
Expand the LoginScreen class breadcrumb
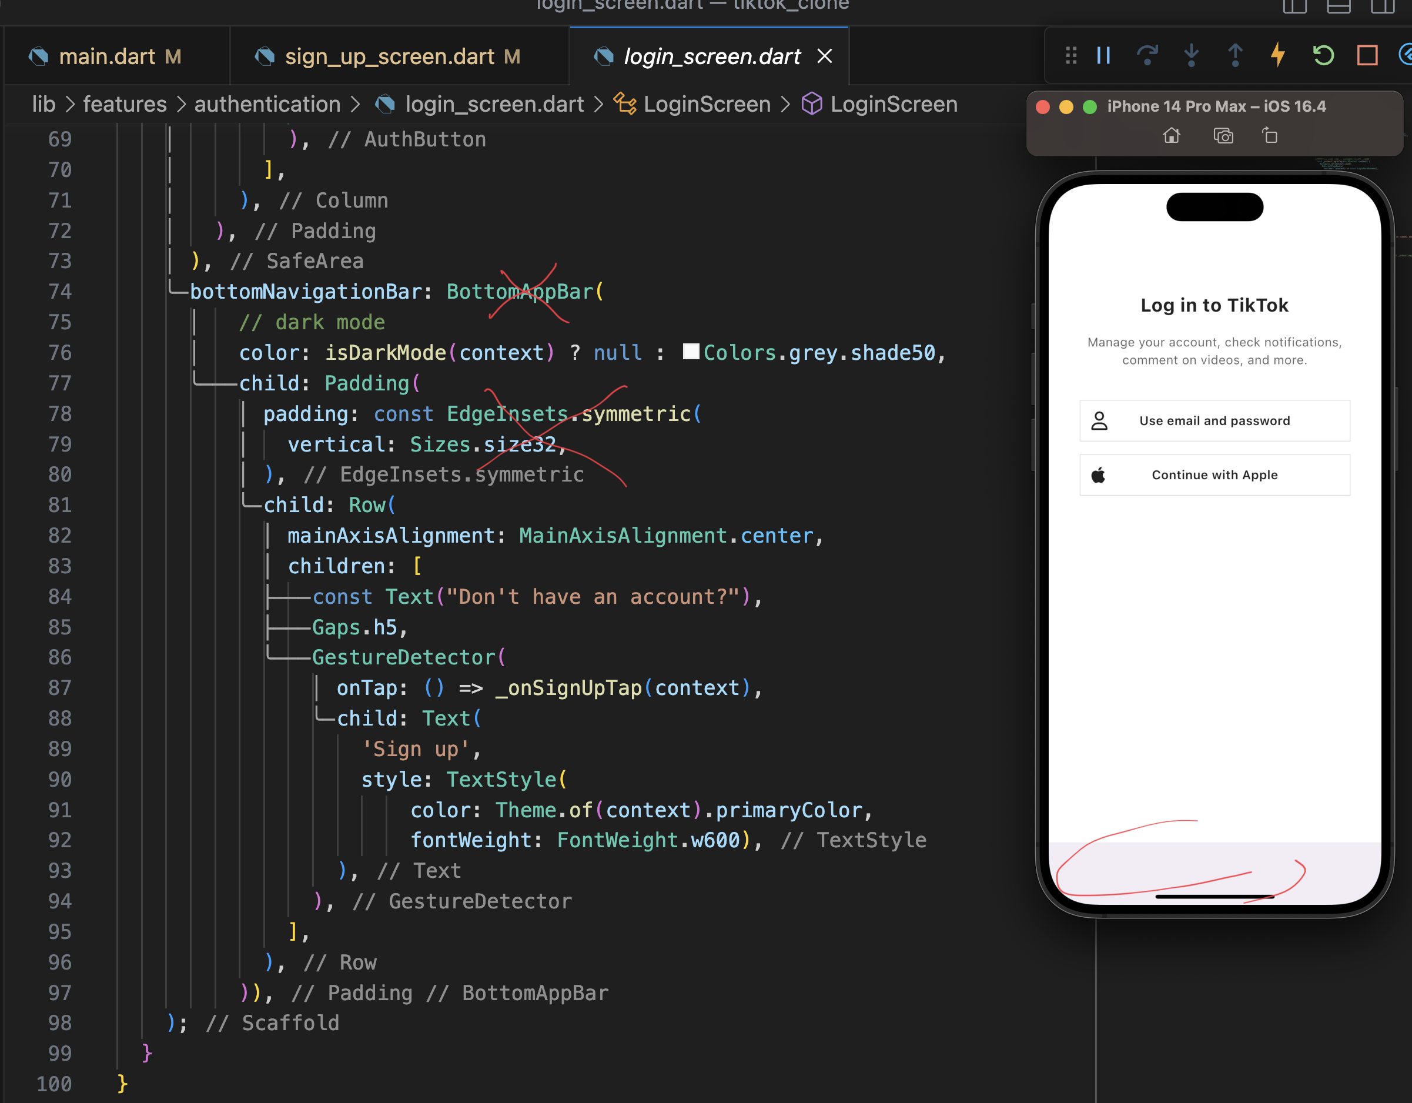(707, 104)
